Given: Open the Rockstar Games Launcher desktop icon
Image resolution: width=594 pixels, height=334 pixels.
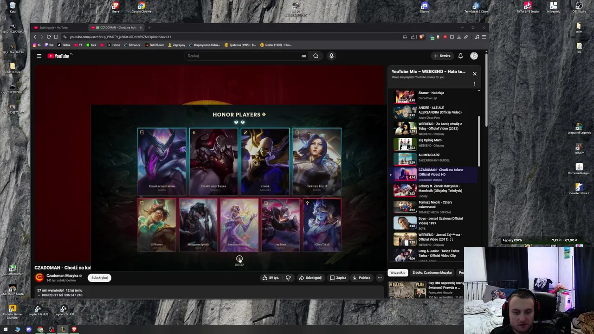Looking at the screenshot, I should tap(13, 312).
